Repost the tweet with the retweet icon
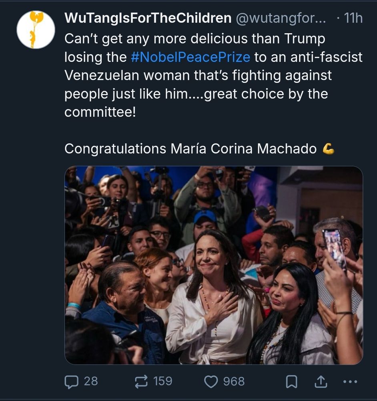377x401 pixels. pyautogui.click(x=141, y=381)
